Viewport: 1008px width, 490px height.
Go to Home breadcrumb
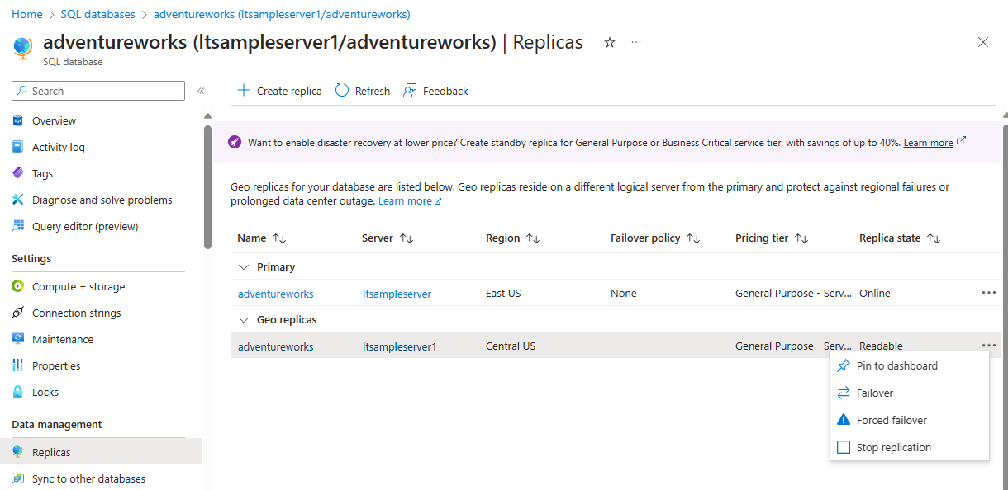point(27,14)
